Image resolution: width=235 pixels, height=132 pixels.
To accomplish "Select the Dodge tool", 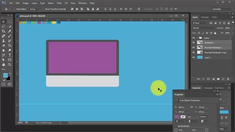I will click(10, 50).
